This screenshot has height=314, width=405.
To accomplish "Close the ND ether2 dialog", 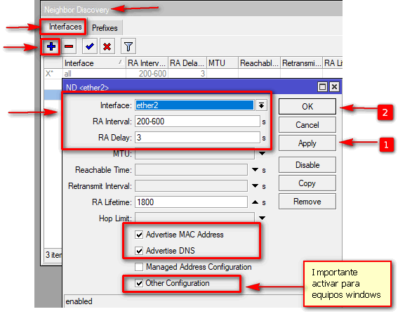I will [334, 87].
